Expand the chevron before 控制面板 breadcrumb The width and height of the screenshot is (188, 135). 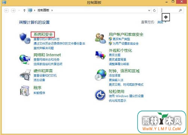click(35, 10)
